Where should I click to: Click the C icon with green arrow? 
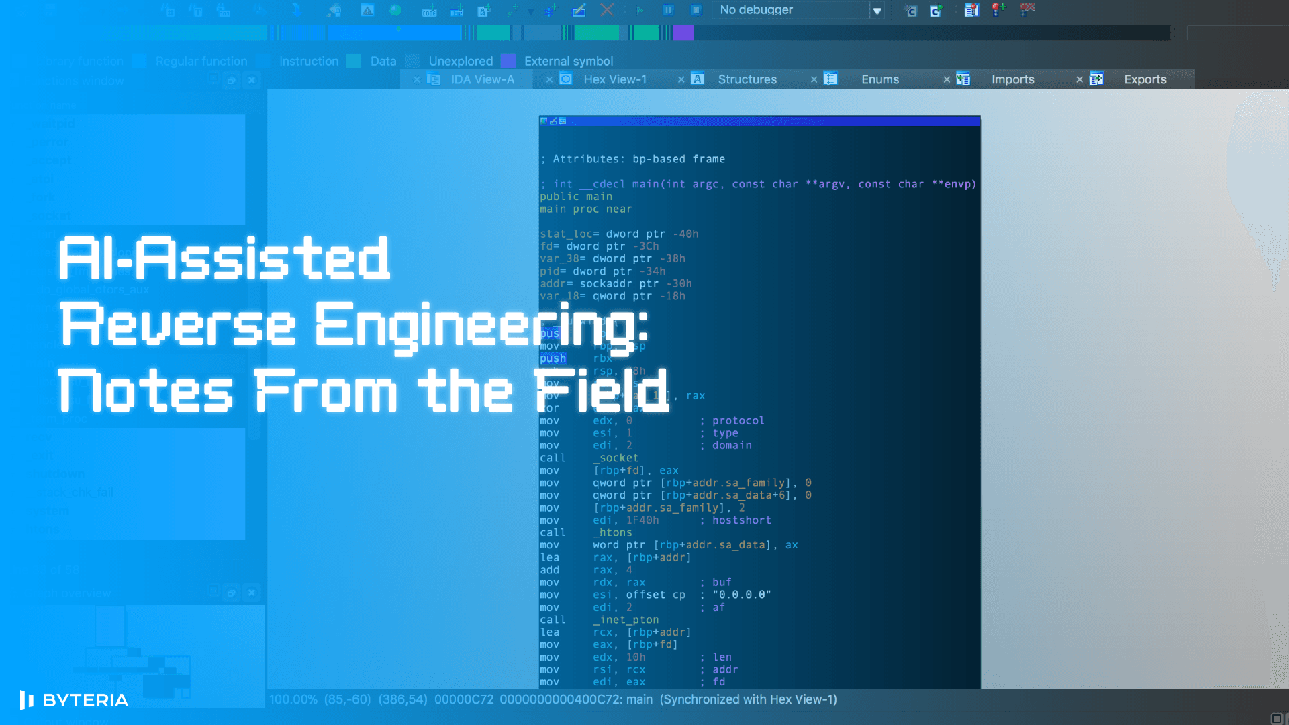[x=937, y=10]
